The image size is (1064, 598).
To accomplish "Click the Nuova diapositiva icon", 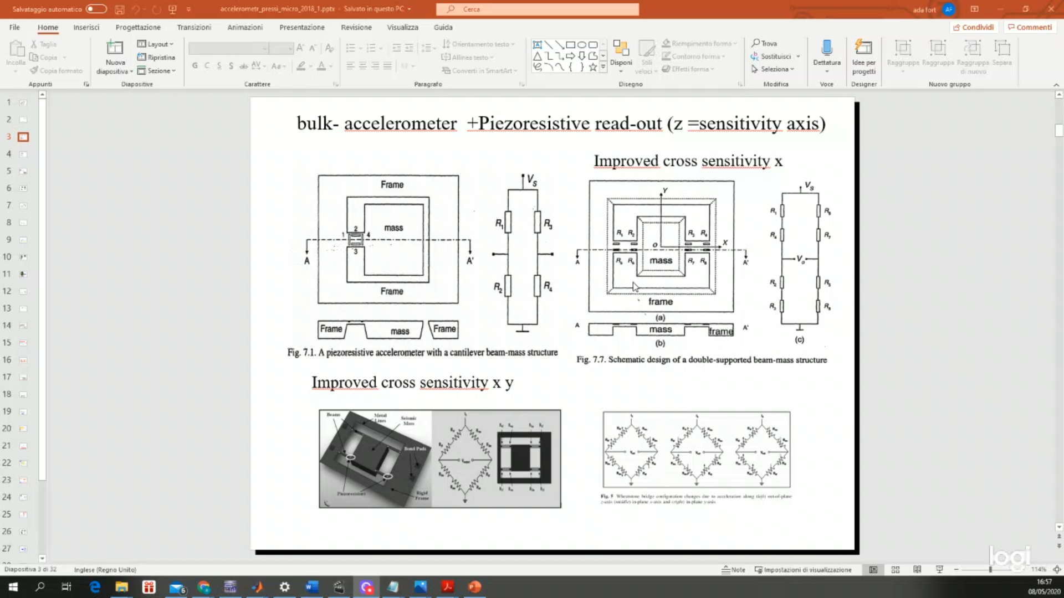I will point(115,48).
